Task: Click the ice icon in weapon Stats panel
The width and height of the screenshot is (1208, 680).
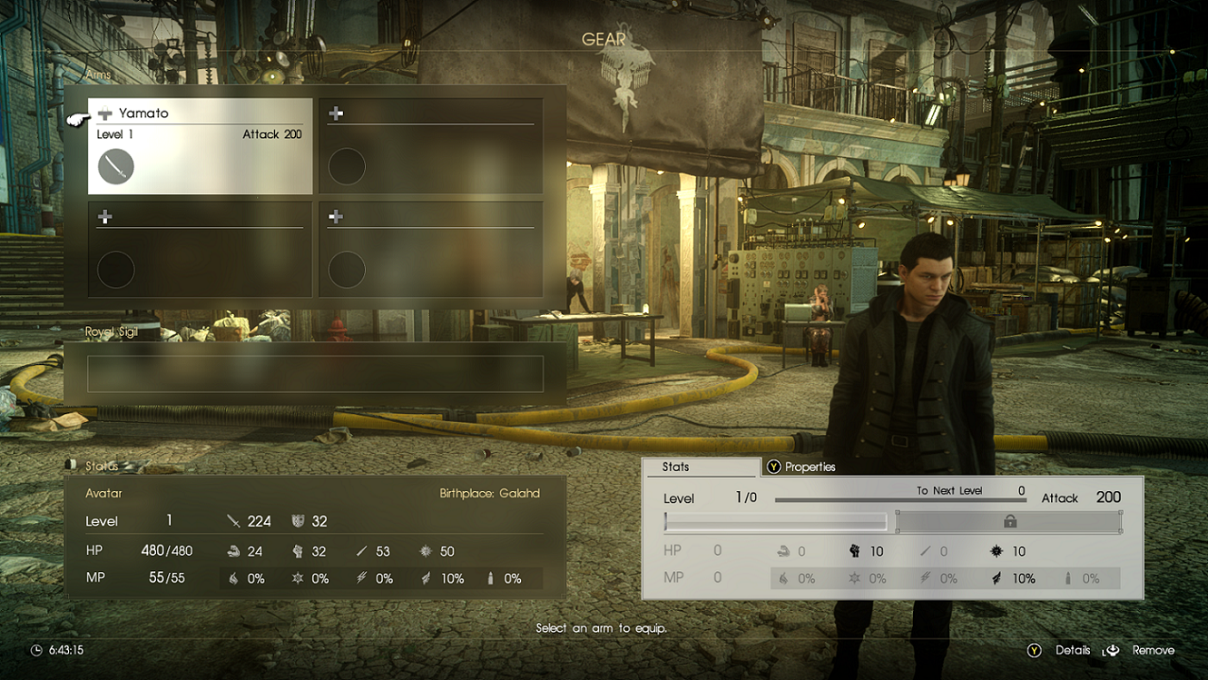Action: pyautogui.click(x=854, y=578)
